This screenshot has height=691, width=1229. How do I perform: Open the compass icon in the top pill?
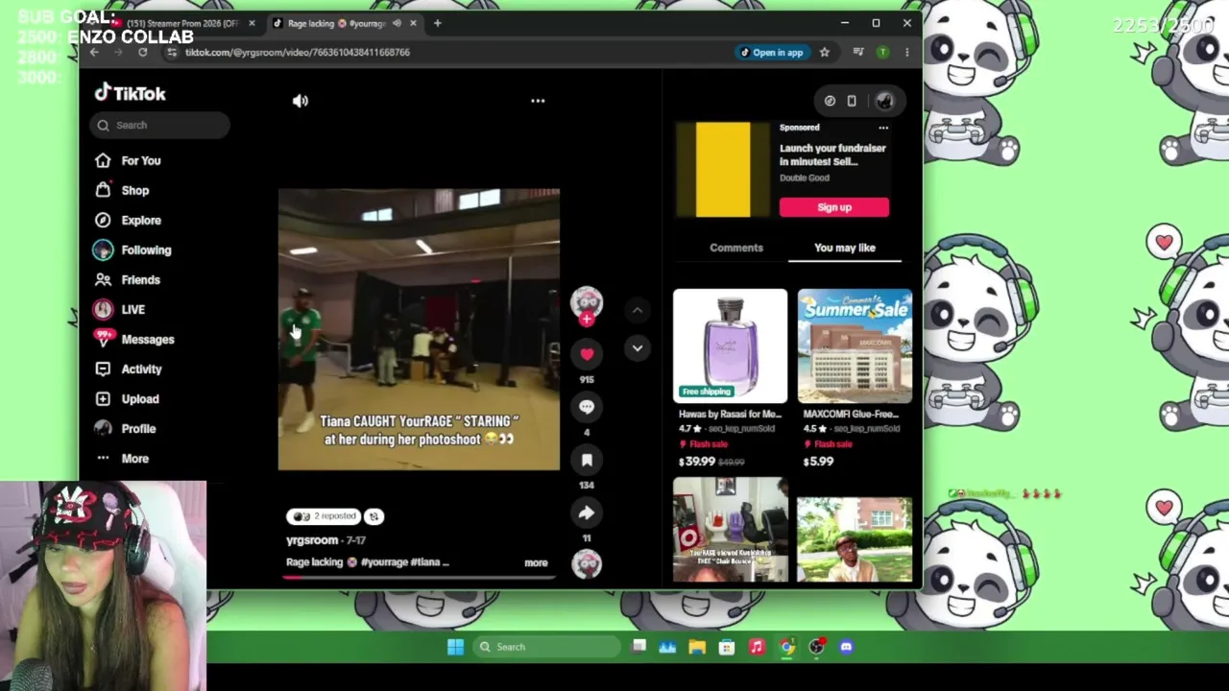pyautogui.click(x=830, y=101)
